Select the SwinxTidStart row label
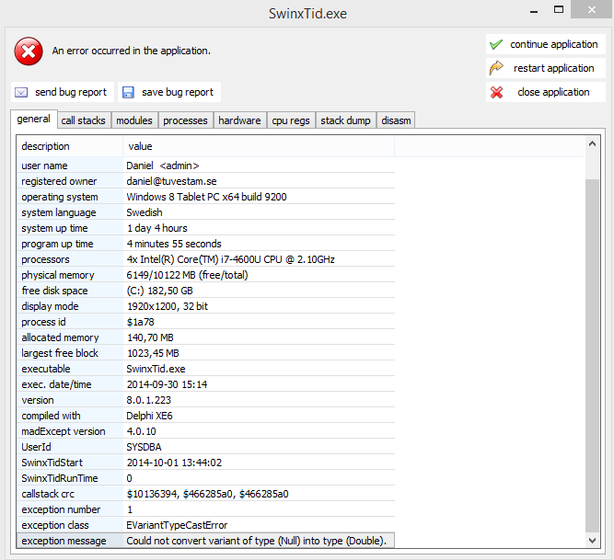 52,463
